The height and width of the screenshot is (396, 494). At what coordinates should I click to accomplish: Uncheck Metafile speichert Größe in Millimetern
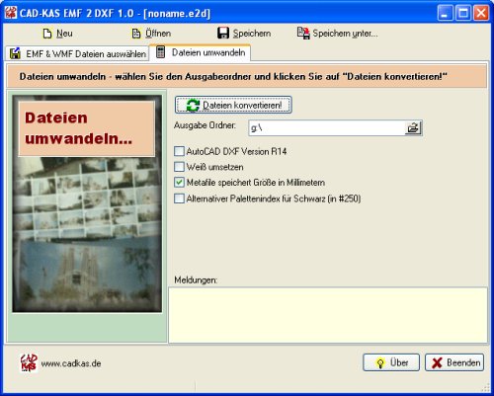tap(179, 182)
